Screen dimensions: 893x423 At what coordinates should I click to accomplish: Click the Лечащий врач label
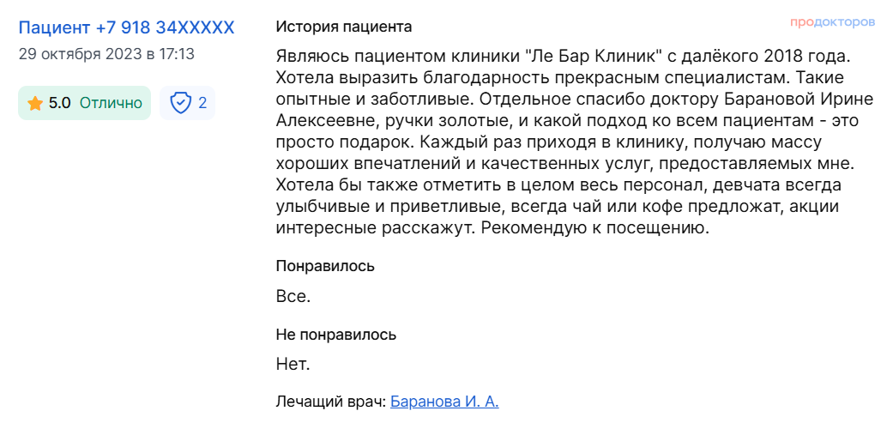[x=331, y=401]
